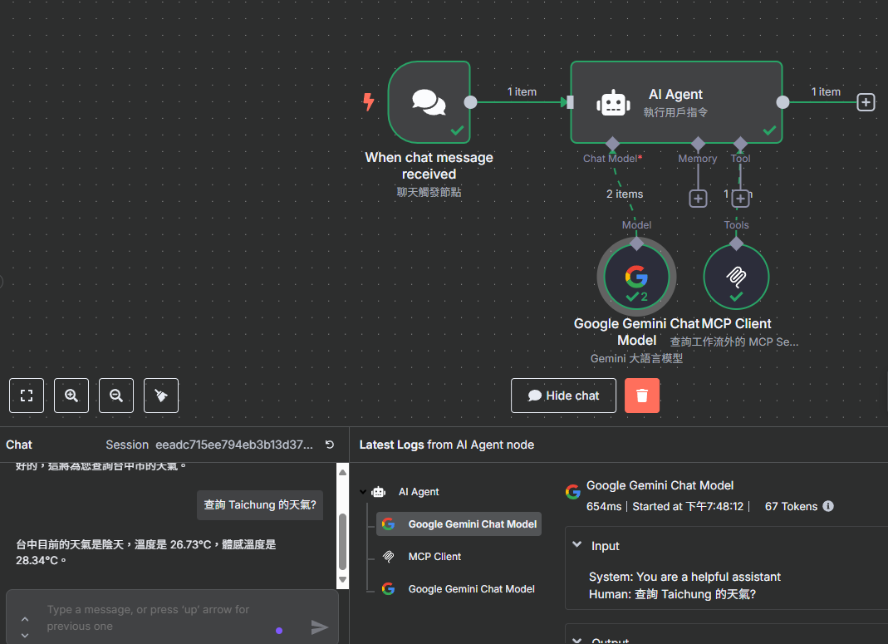Image resolution: width=888 pixels, height=644 pixels.
Task: Open the MCP Client node
Action: click(736, 277)
